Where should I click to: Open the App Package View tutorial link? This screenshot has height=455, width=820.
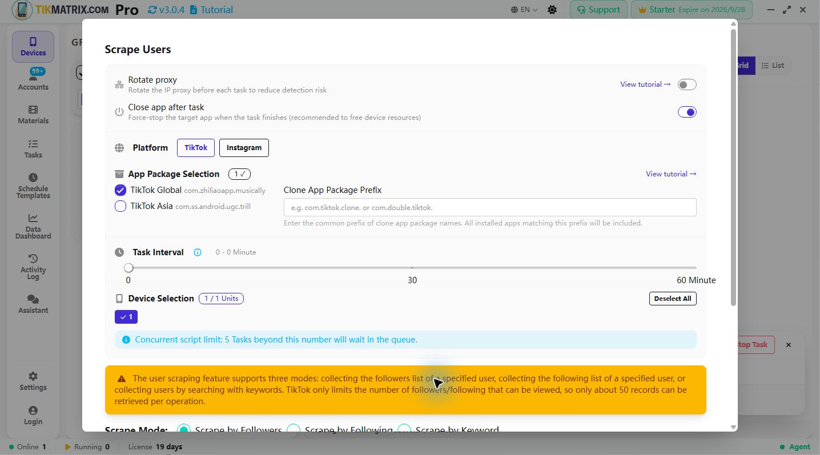coord(671,174)
